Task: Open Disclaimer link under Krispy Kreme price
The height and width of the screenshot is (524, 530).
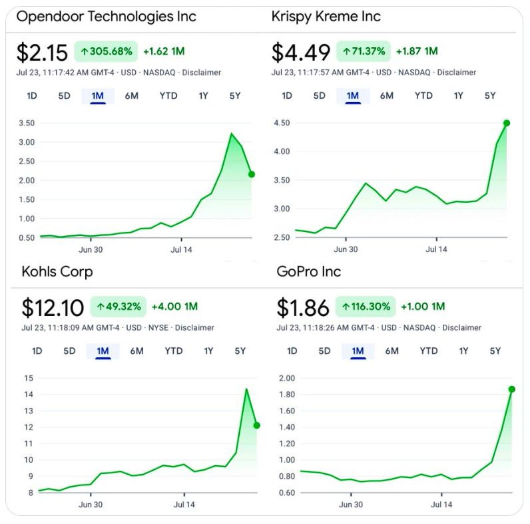Action: coord(458,73)
